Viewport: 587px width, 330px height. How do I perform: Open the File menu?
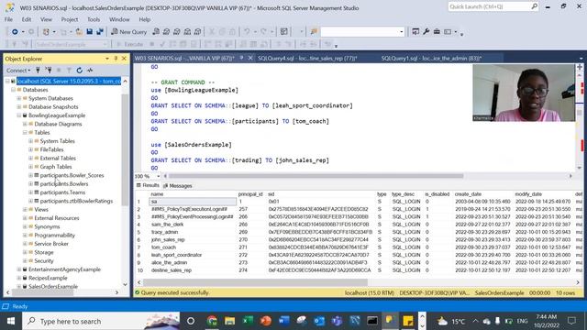tap(8, 19)
